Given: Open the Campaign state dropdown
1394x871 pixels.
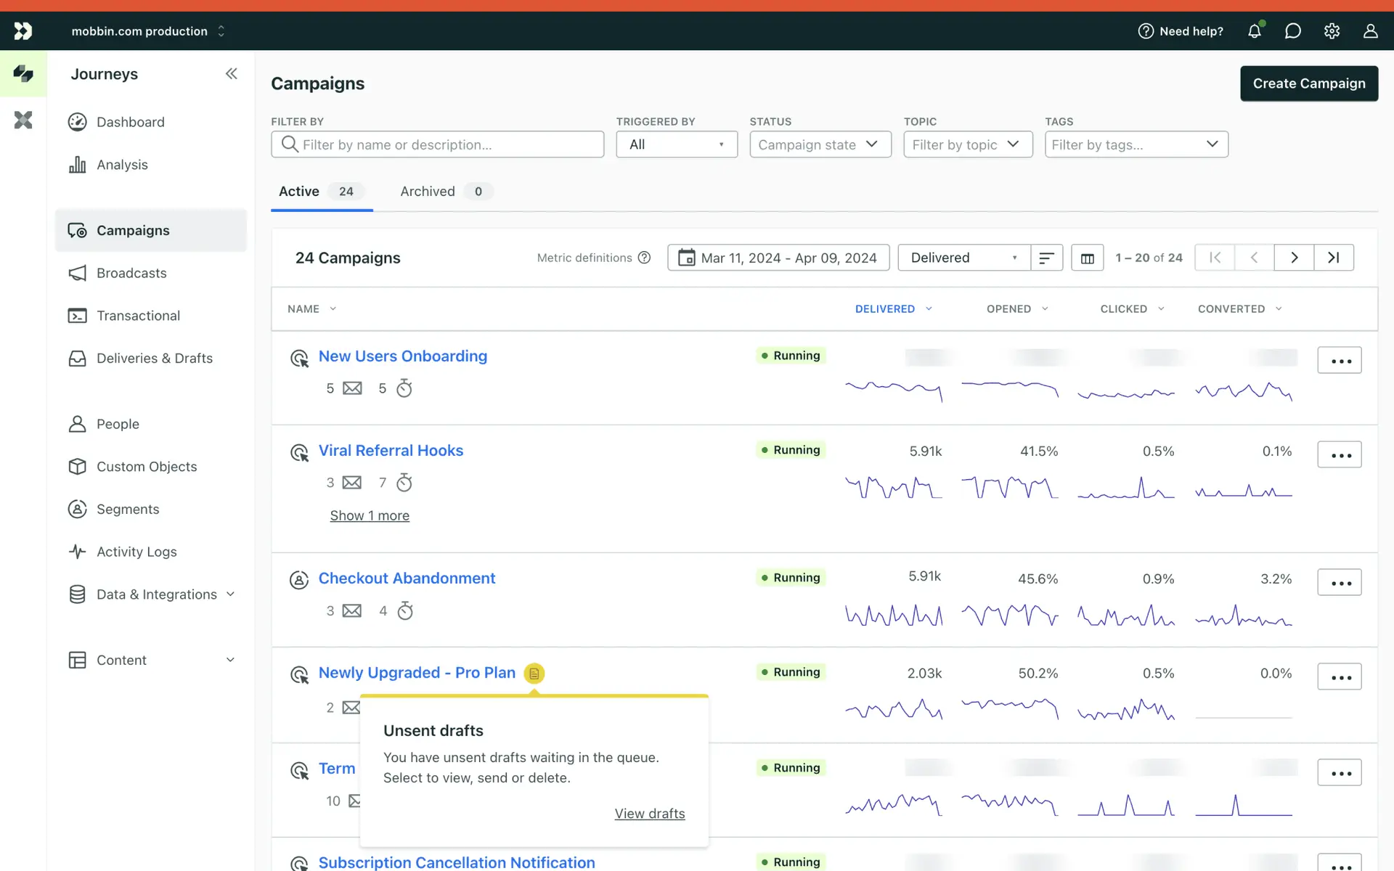Looking at the screenshot, I should pos(820,144).
